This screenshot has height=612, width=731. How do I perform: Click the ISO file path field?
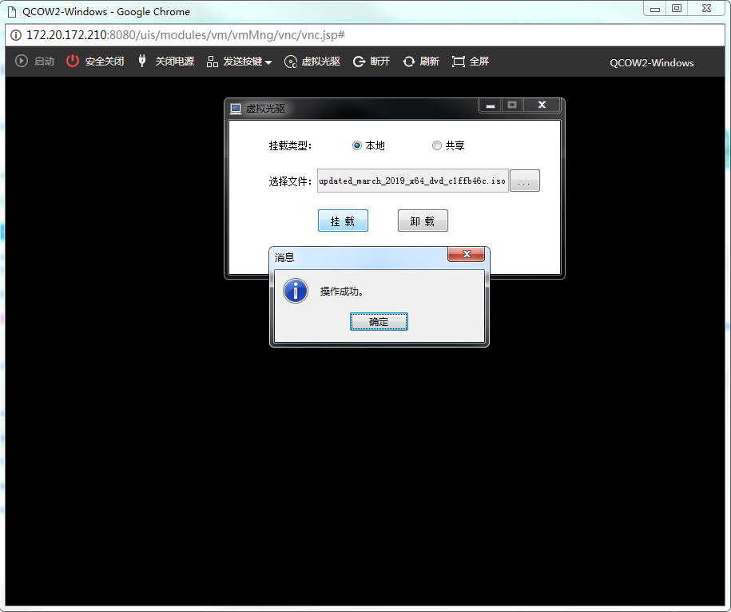[x=412, y=181]
